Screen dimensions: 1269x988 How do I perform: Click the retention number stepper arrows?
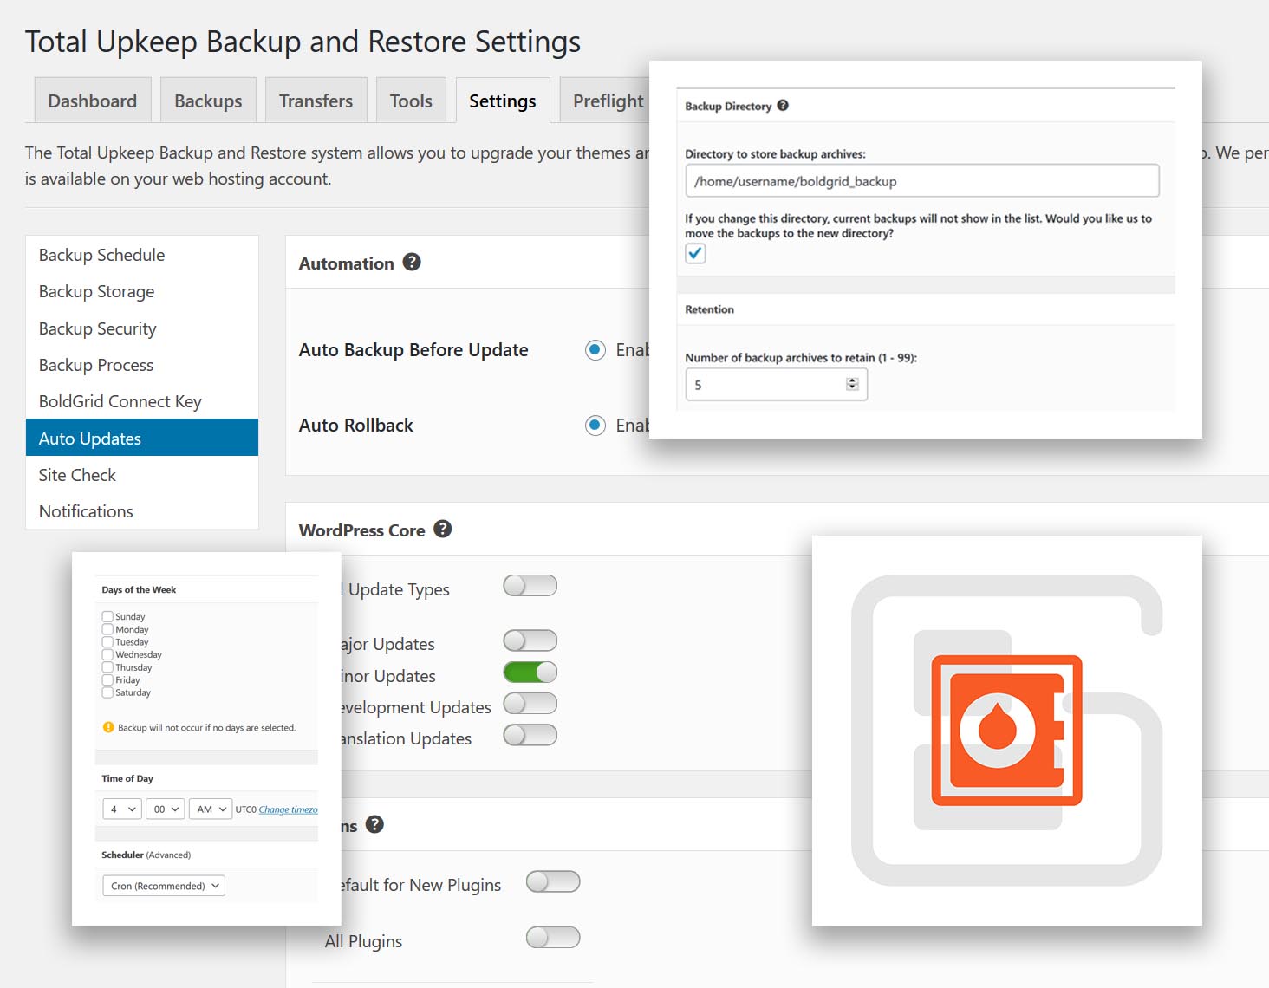coord(852,384)
